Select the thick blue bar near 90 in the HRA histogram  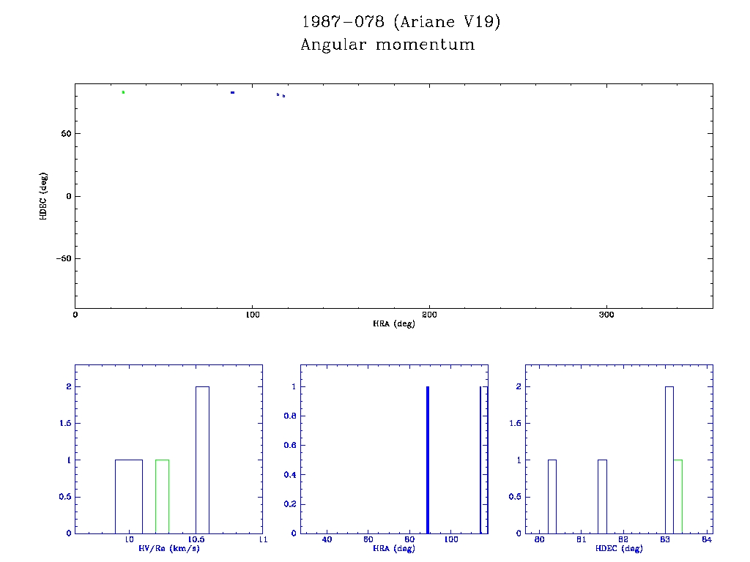pyautogui.click(x=427, y=460)
